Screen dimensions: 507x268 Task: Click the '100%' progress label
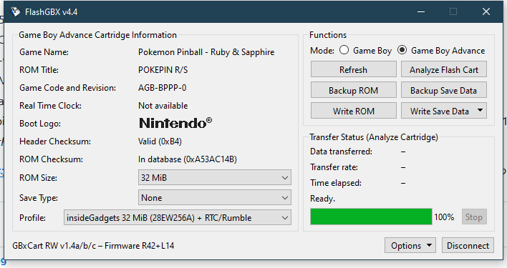[444, 217]
